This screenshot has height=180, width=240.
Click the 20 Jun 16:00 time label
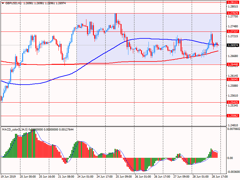(x=47, y=176)
